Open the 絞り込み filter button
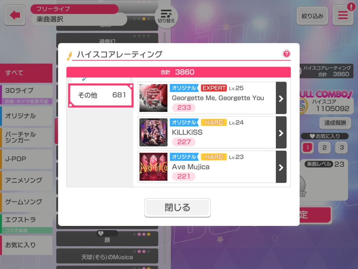Screen dimensions: 358x269 [312, 16]
